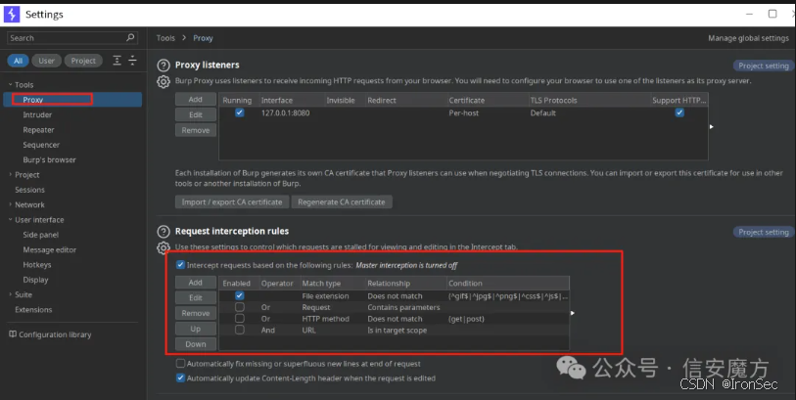This screenshot has width=796, height=400.
Task: Open Sequencer settings in sidebar
Action: 41,145
